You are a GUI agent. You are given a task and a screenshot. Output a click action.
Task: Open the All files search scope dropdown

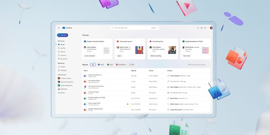tap(155, 28)
